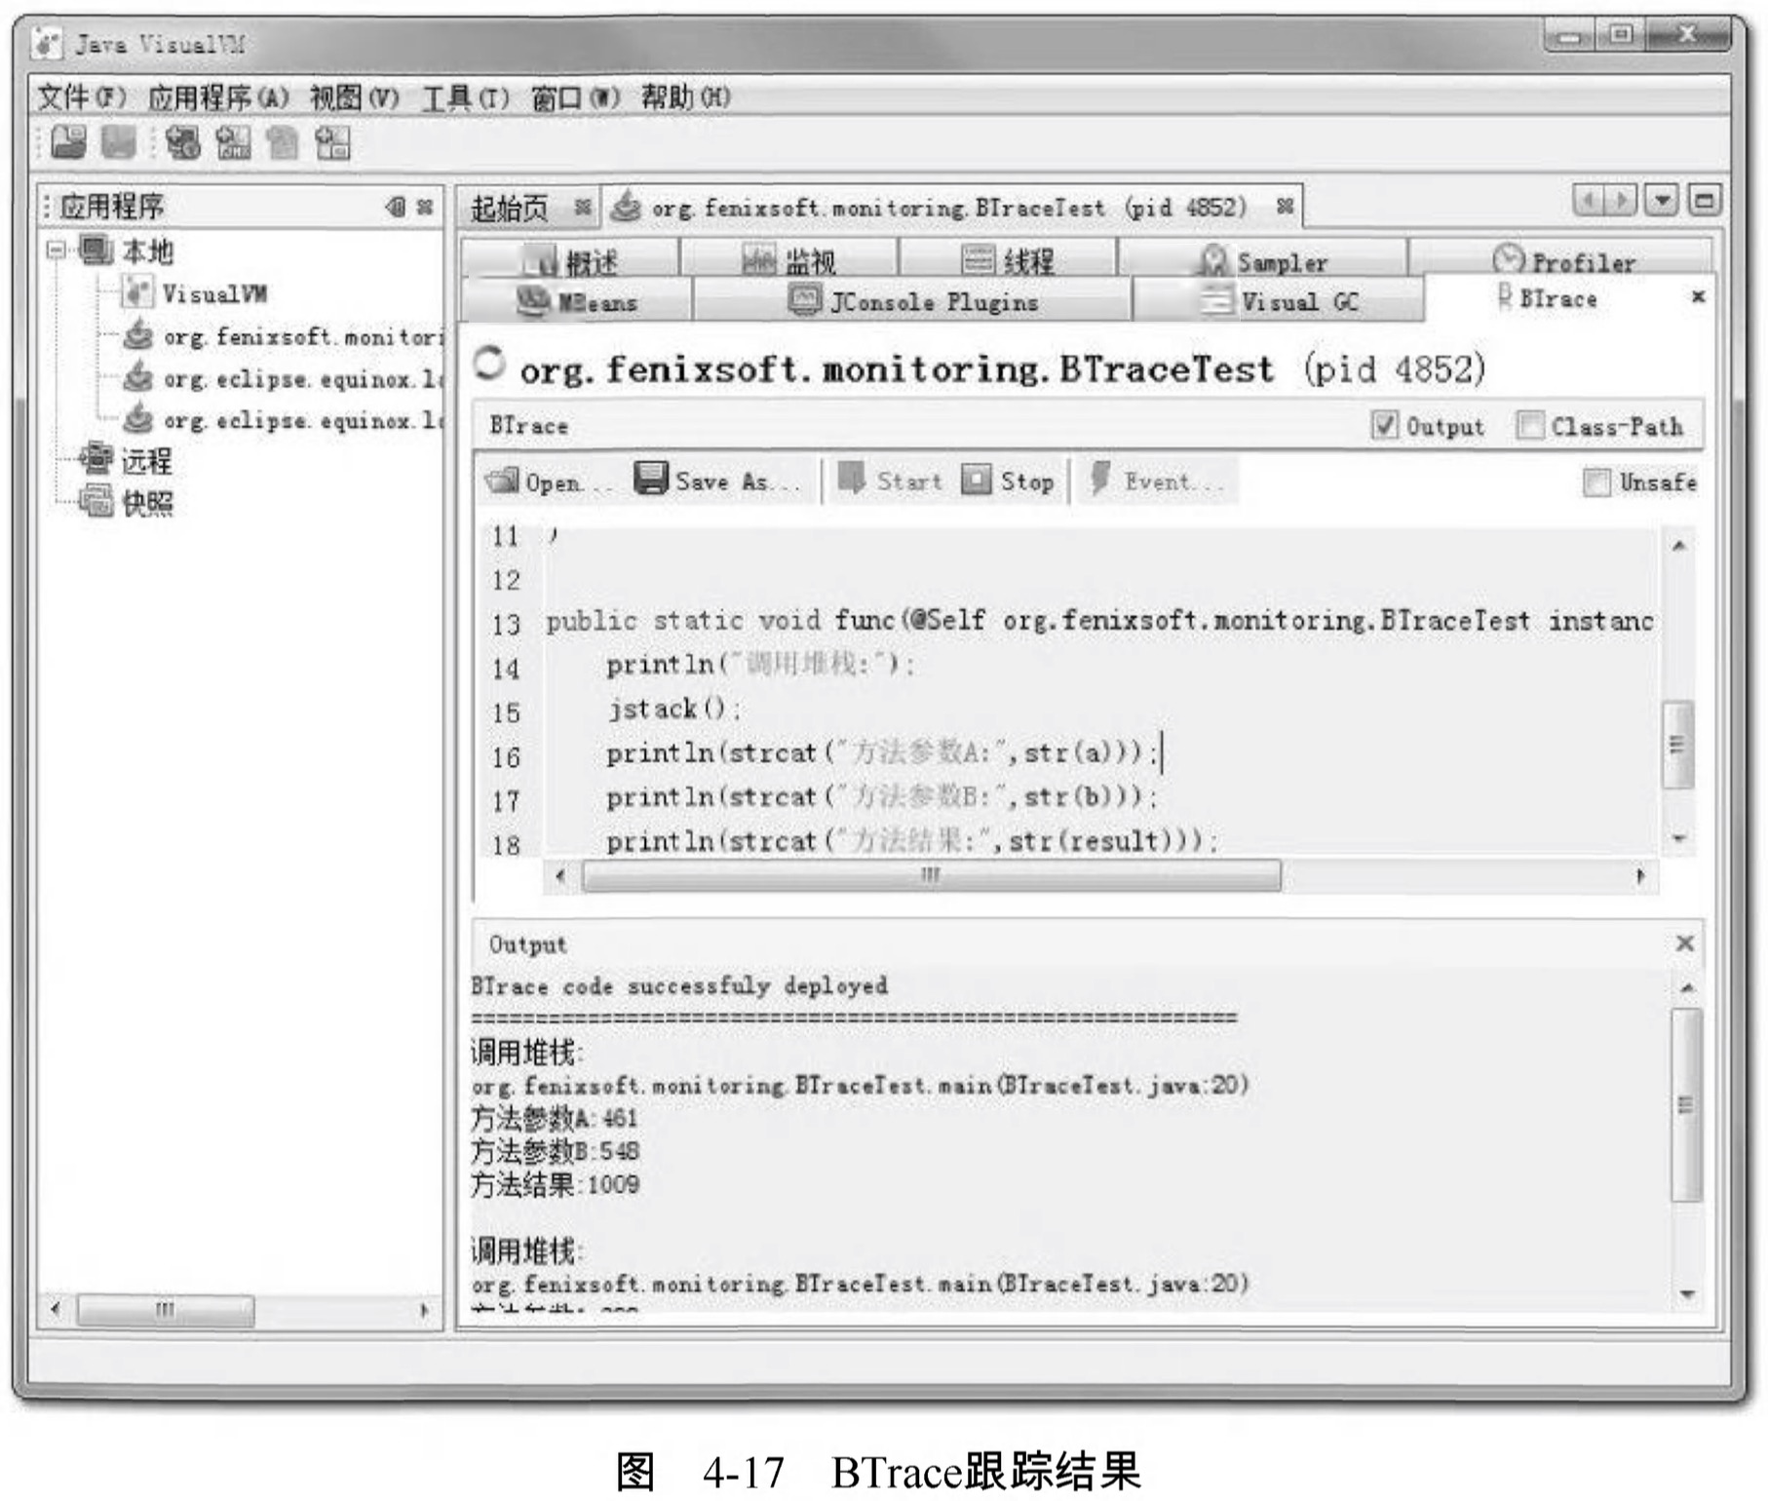1768x1501 pixels.
Task: Click the add remote host toolbar icon
Action: (182, 143)
